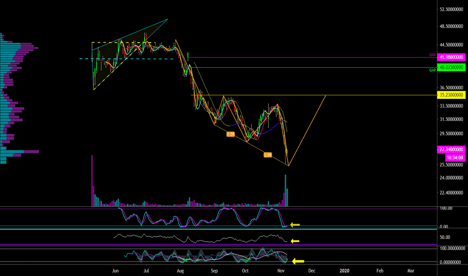Screen dimensions: 468x276
Task: Click the magenta GAP text label
Action: [432, 55]
